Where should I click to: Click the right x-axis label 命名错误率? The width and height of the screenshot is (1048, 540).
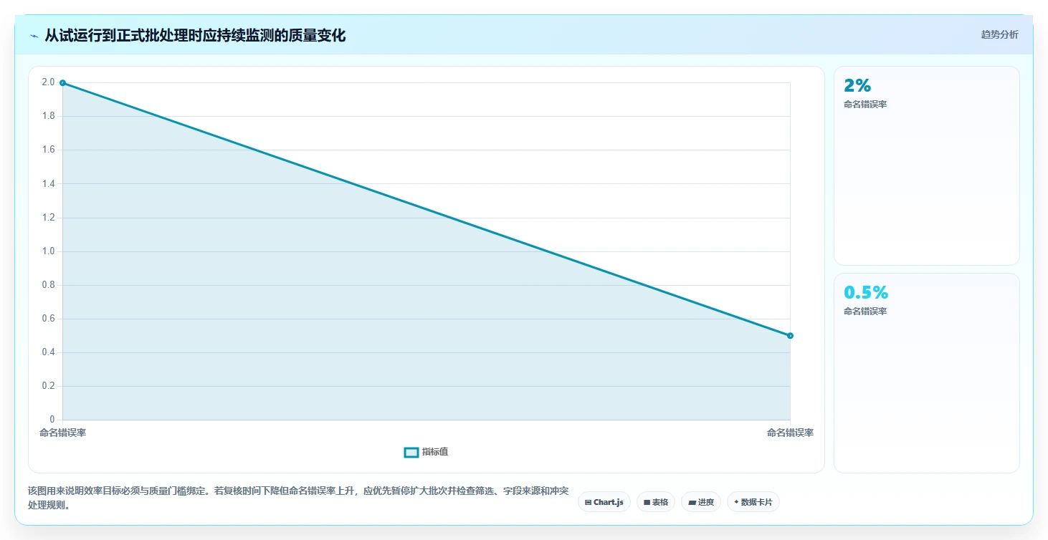790,433
